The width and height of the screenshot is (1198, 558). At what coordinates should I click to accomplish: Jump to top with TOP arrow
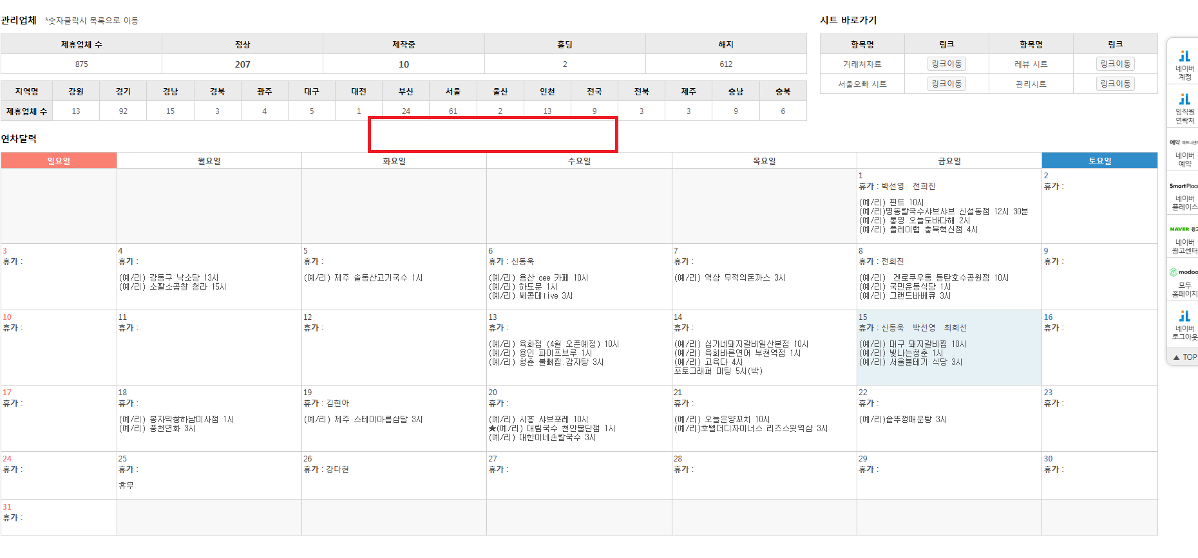tap(1184, 357)
